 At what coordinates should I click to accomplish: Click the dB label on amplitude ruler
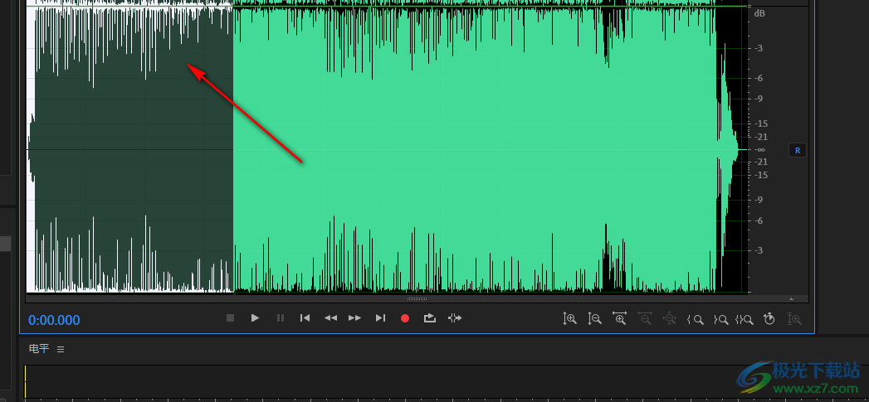coord(759,12)
